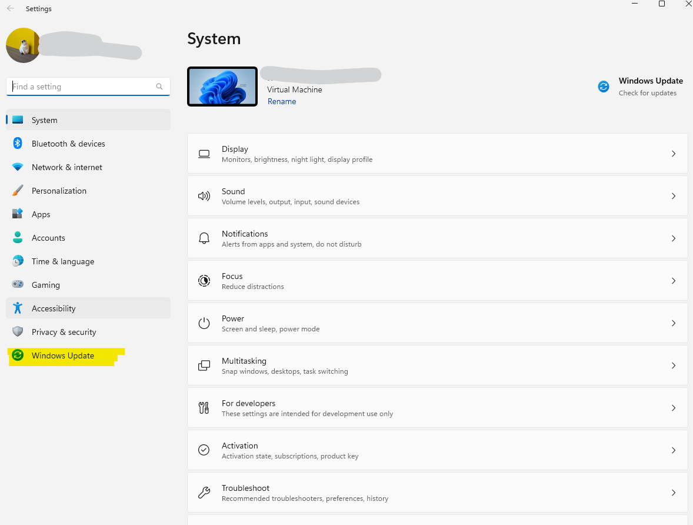This screenshot has width=693, height=525.
Task: Open Focus row chevron arrow
Action: pos(674,281)
